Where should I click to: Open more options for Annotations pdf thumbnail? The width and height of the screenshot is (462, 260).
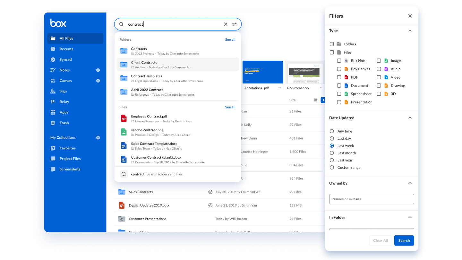point(279,88)
